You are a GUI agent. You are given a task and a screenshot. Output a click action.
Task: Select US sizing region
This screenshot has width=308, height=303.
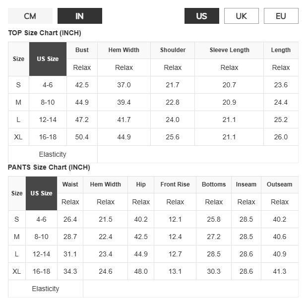point(202,16)
